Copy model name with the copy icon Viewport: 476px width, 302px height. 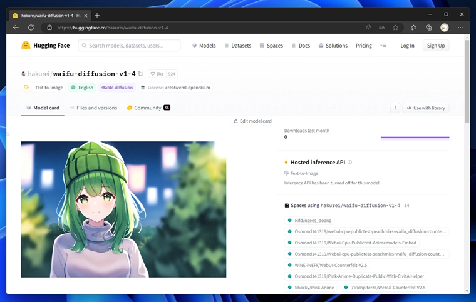(x=140, y=74)
